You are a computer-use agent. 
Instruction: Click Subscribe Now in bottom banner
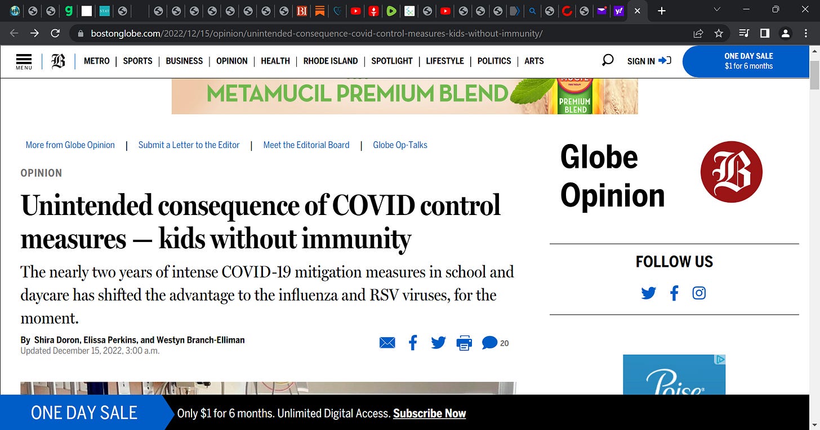coord(430,414)
